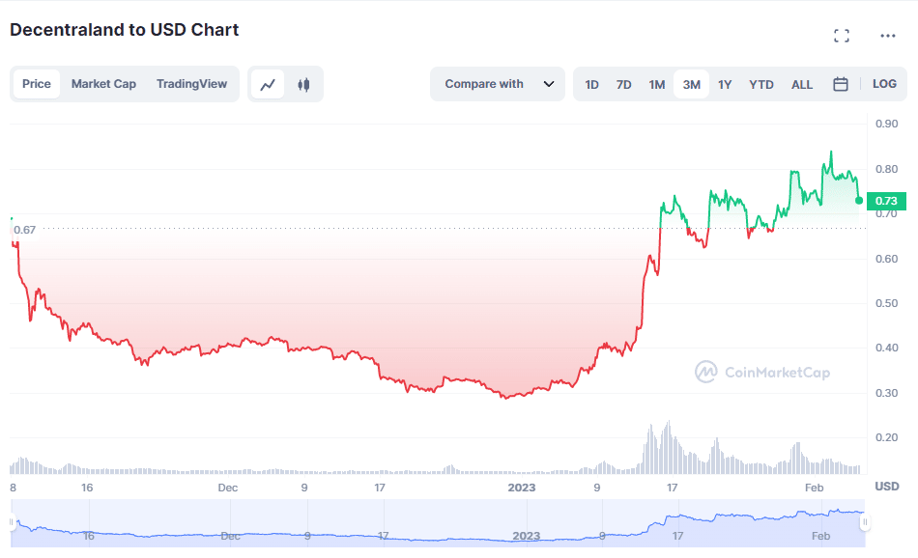The image size is (918, 558).
Task: Click the 0.20 y-axis price label
Action: pos(886,437)
